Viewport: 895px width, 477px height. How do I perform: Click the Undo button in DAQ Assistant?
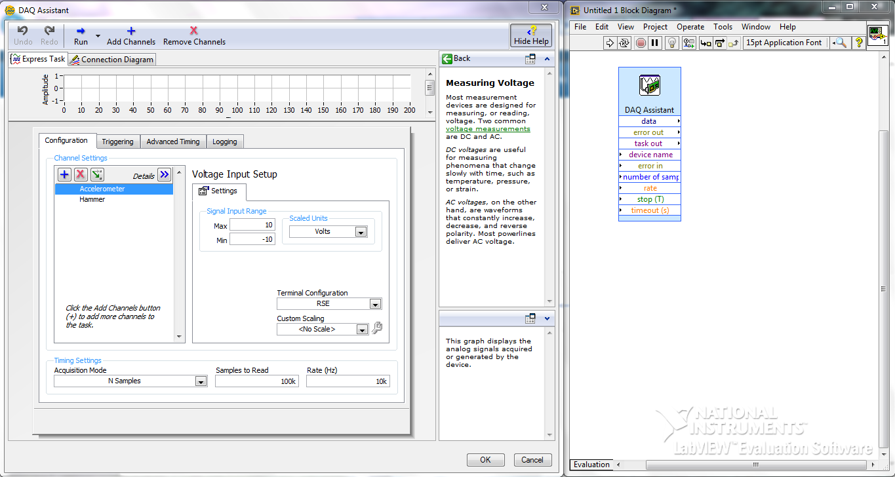click(x=23, y=35)
